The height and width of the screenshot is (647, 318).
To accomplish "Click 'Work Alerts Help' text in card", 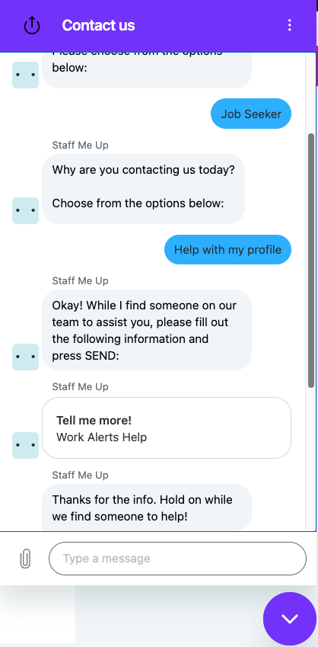I will click(x=102, y=437).
